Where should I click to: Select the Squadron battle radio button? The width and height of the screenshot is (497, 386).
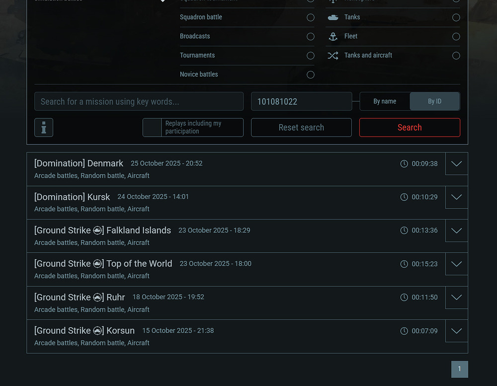click(x=311, y=17)
